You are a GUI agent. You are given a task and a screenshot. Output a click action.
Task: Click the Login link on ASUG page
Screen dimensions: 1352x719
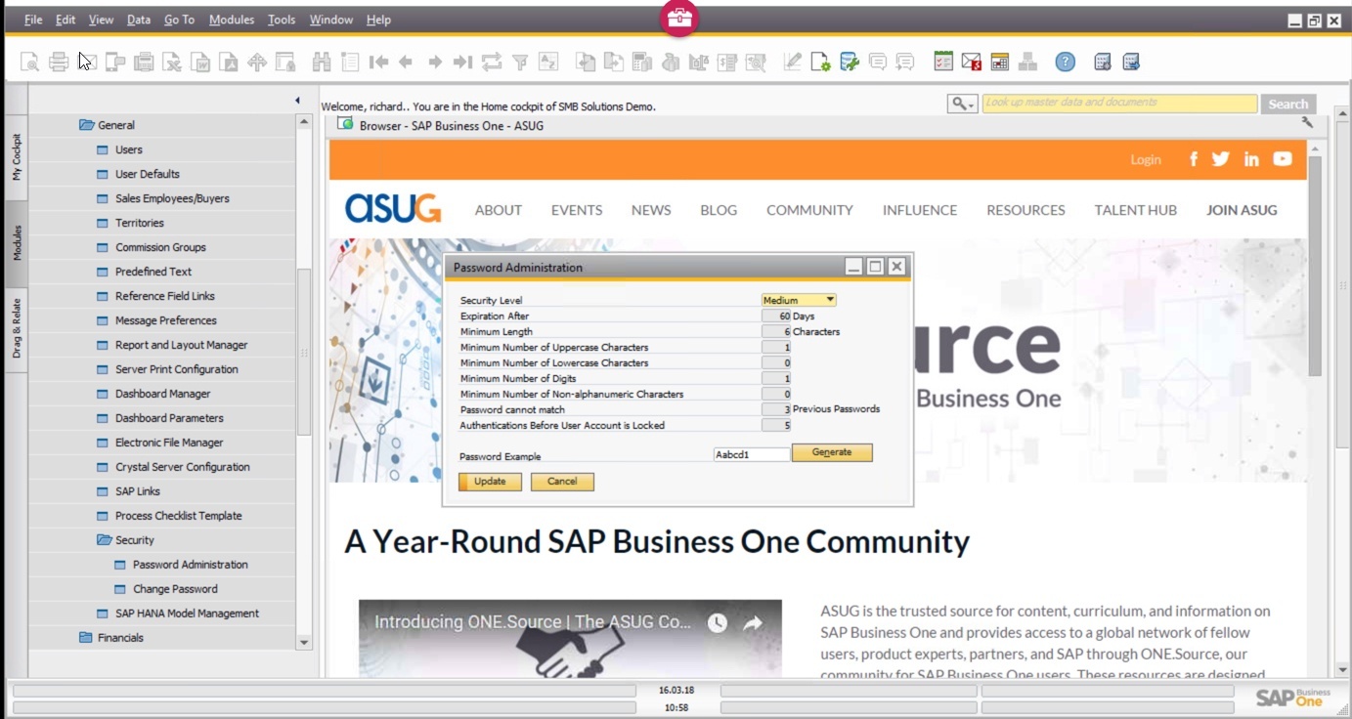tap(1146, 159)
